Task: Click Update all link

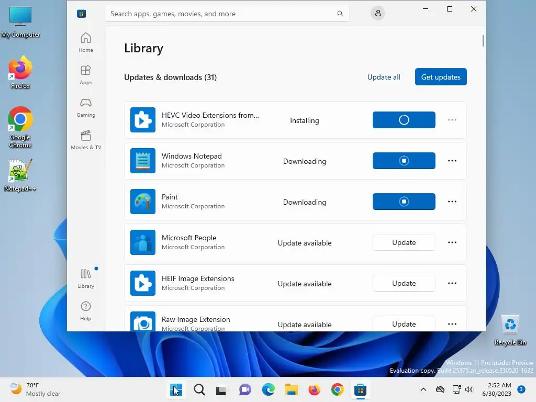Action: pyautogui.click(x=384, y=77)
